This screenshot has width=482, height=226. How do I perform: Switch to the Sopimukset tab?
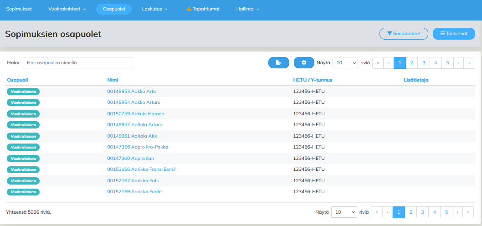click(19, 9)
